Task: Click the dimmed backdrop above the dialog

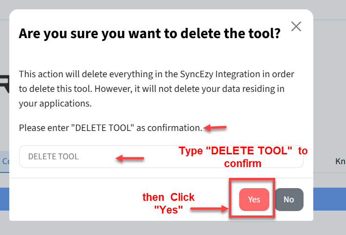Action: [161, 4]
